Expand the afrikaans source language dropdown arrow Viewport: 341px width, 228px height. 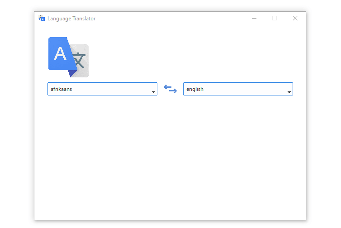[153, 92]
